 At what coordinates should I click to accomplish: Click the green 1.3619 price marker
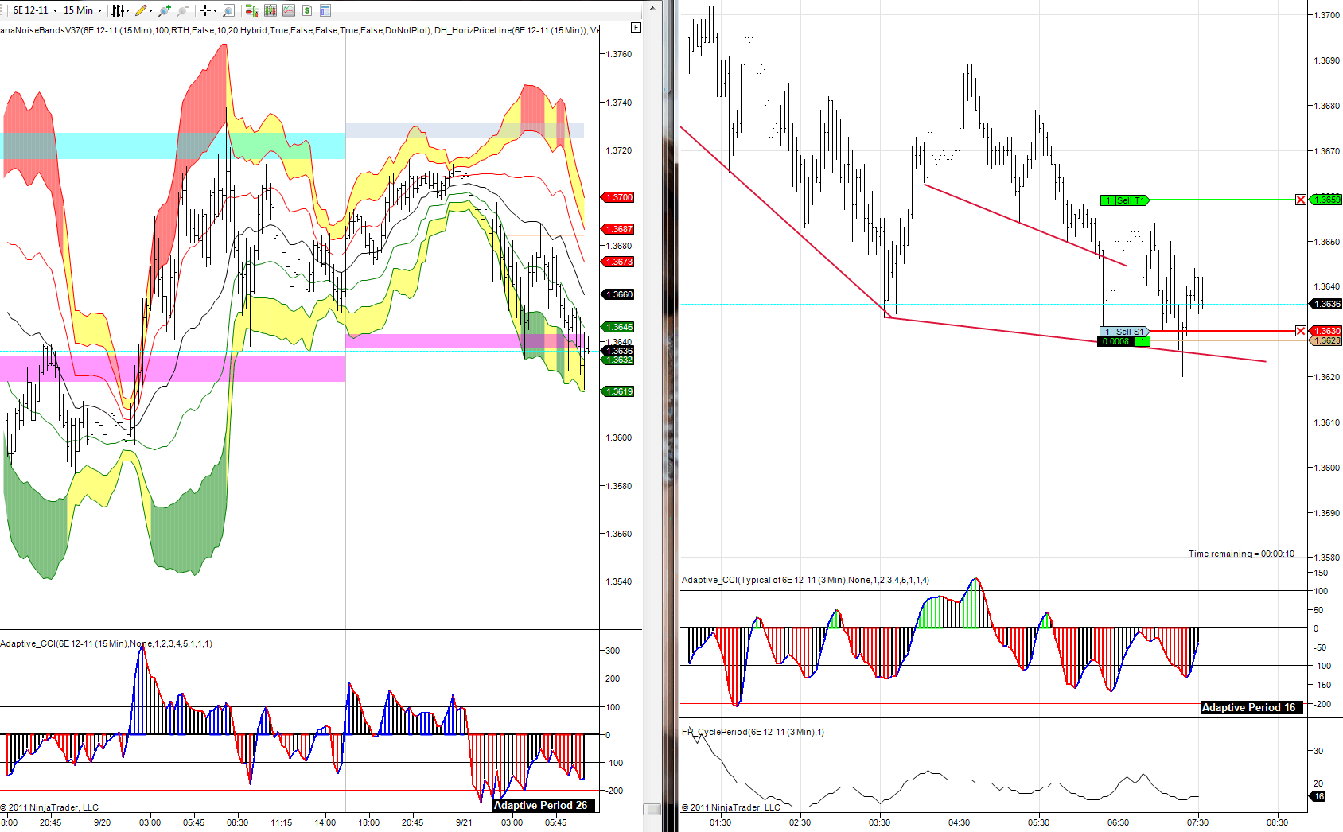coord(617,391)
